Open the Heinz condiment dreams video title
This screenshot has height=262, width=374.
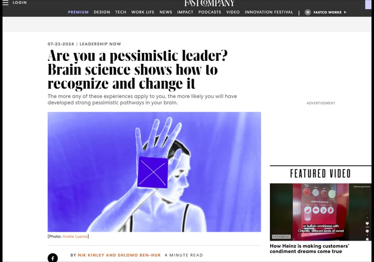point(309,249)
